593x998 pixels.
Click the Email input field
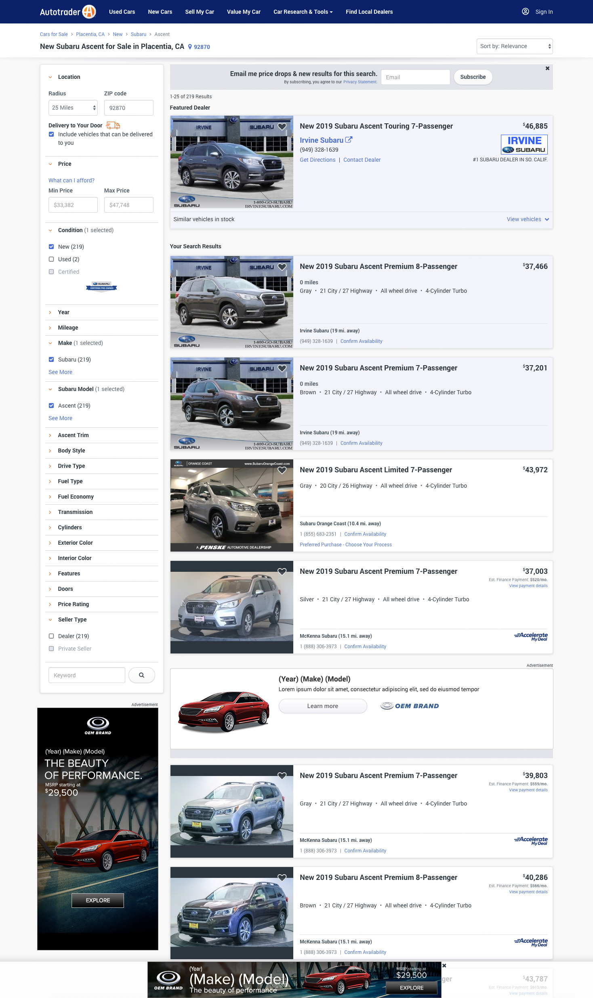pyautogui.click(x=415, y=77)
